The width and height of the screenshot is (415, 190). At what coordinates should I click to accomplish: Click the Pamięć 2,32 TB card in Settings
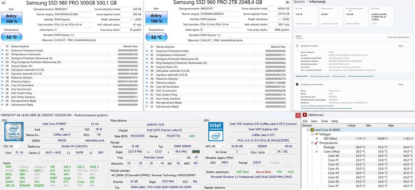click(305, 16)
